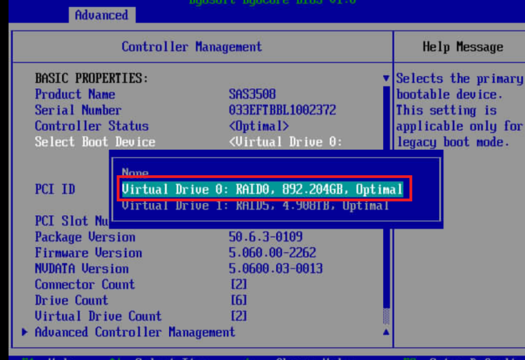
Task: Pick None in the boot device popup
Action: 135,172
